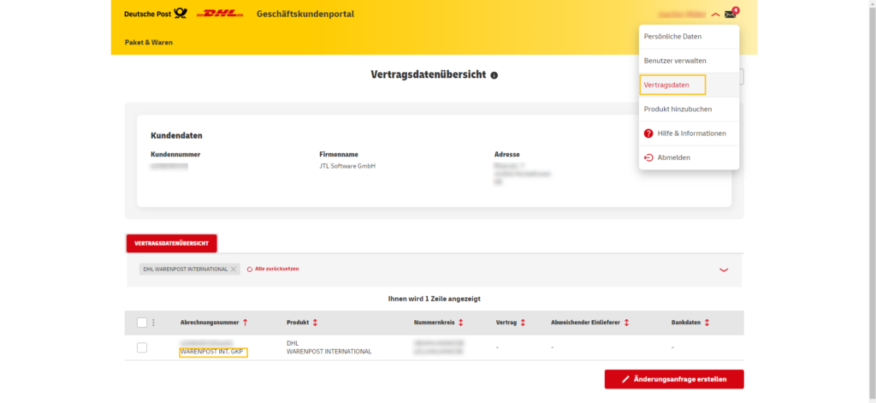Sort the Nummernkreis column
This screenshot has height=403, width=876.
coord(460,323)
